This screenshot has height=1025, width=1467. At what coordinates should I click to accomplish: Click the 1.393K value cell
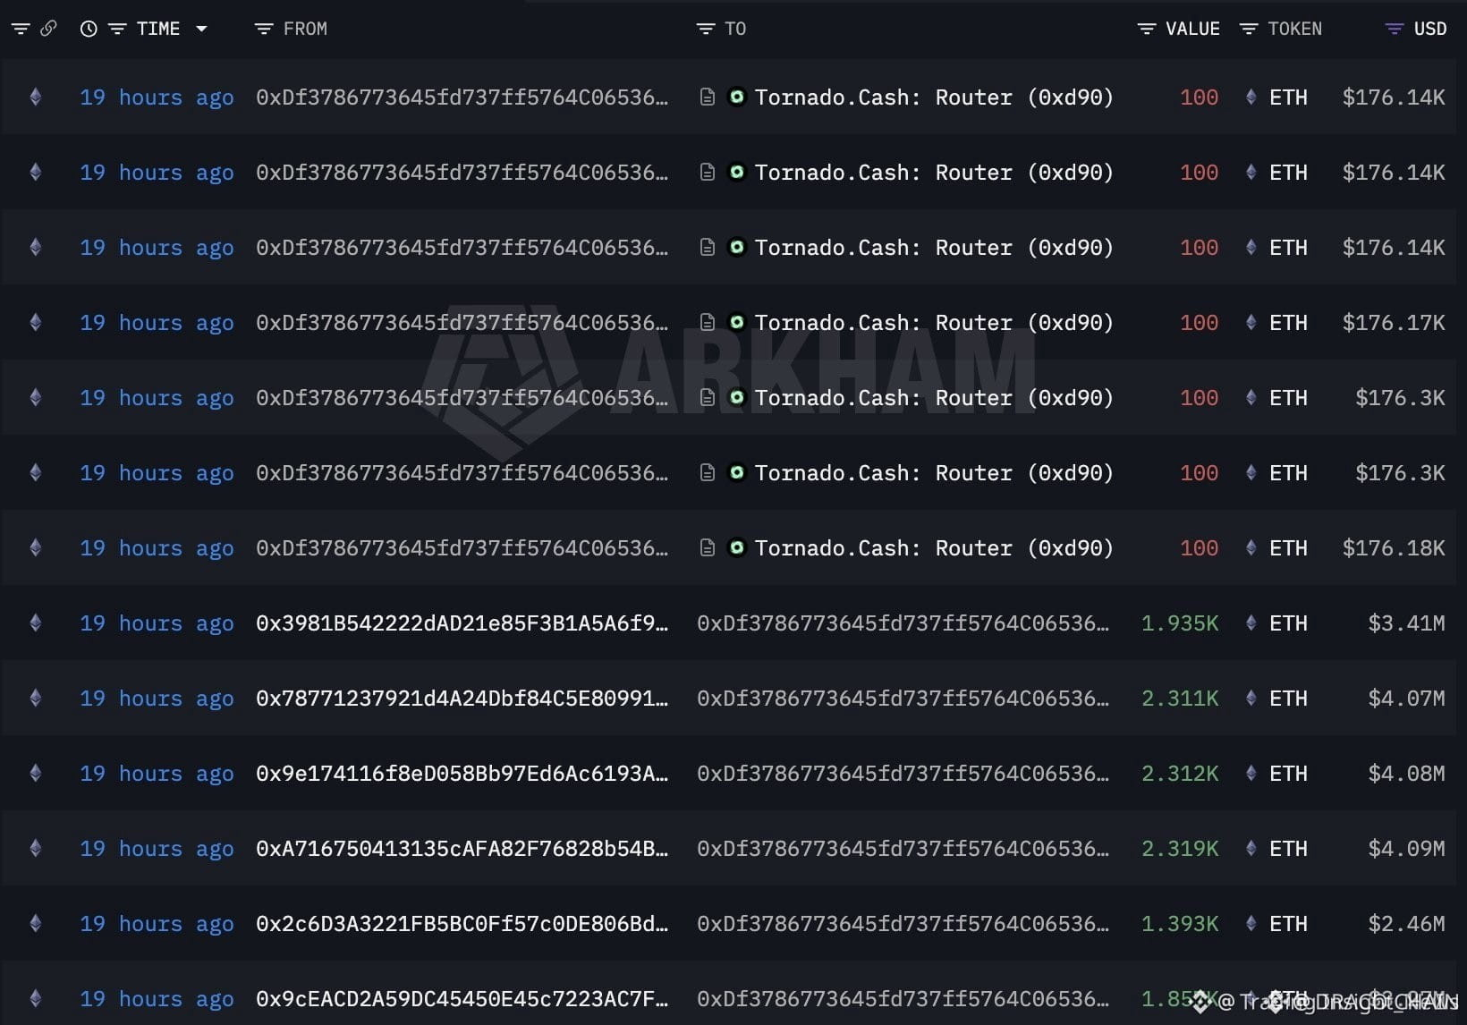pos(1180,923)
